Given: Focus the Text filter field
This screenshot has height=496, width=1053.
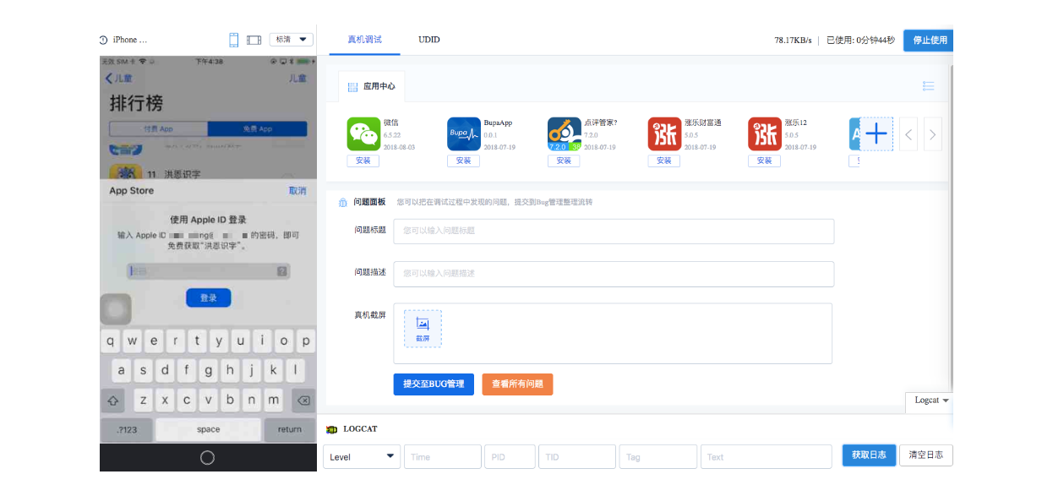Looking at the screenshot, I should (x=767, y=456).
